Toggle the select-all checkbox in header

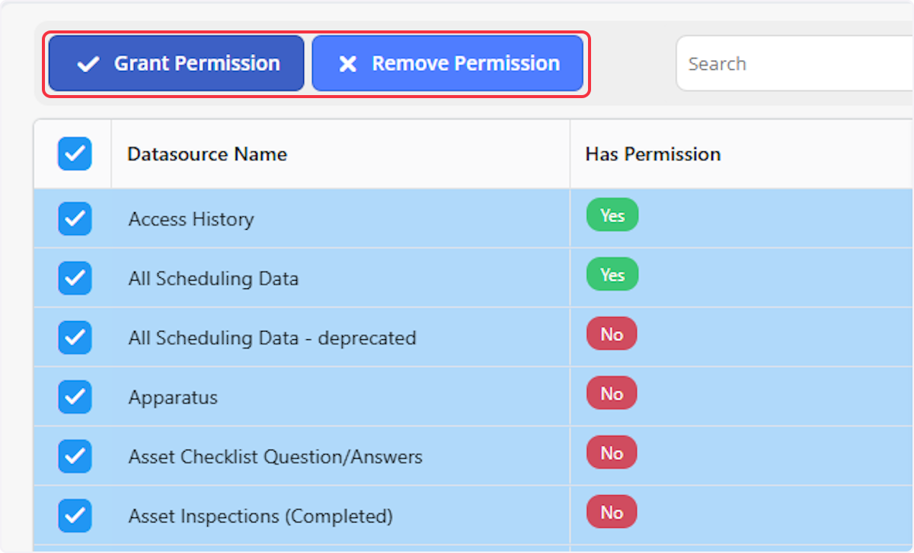(x=75, y=154)
